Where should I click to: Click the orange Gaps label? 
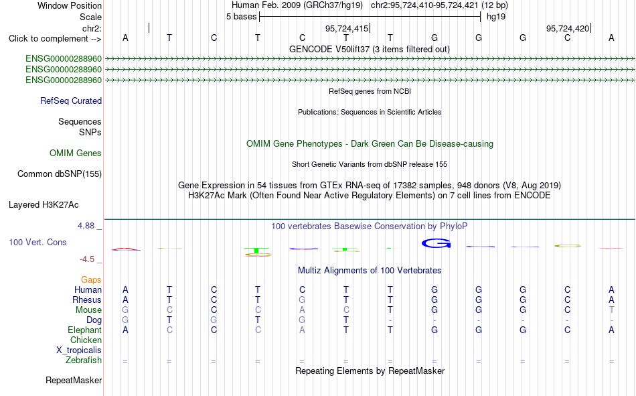click(91, 279)
